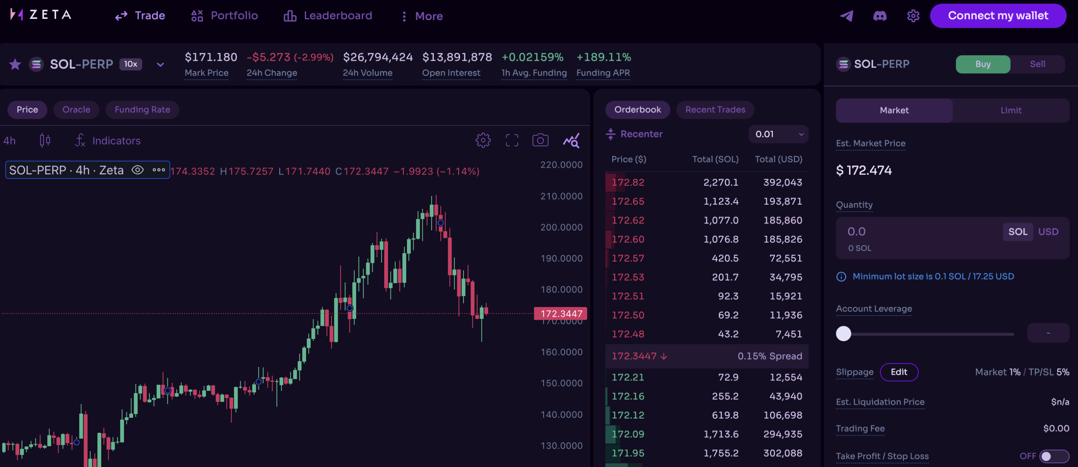
Task: Open the 0.01 orderbook grouping dropdown
Action: tap(778, 134)
